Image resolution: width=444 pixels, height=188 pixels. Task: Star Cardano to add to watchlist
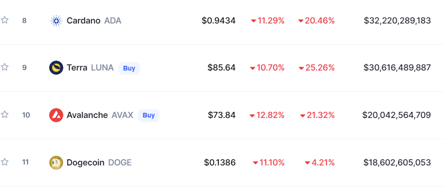click(4, 20)
